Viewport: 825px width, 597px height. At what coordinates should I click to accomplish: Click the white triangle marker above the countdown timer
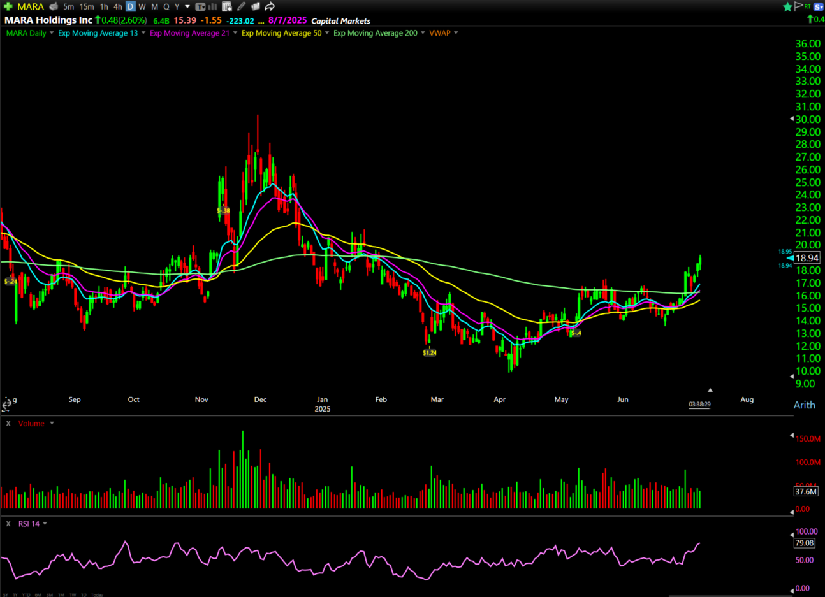(x=710, y=390)
